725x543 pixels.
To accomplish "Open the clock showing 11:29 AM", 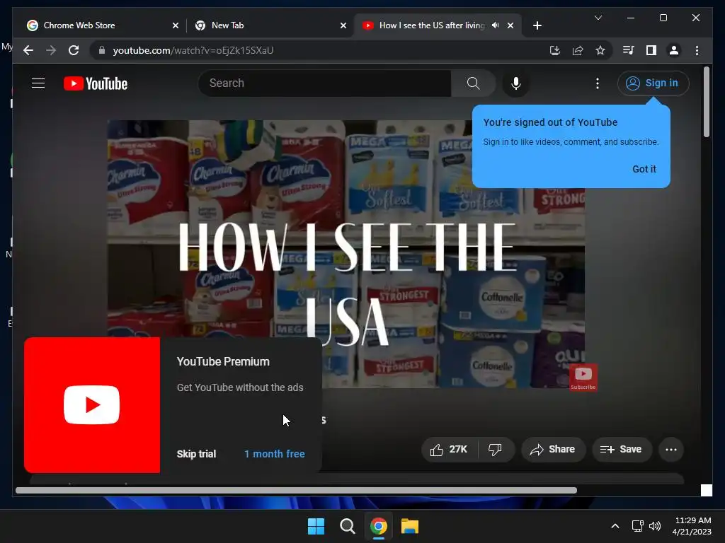I will [x=692, y=526].
